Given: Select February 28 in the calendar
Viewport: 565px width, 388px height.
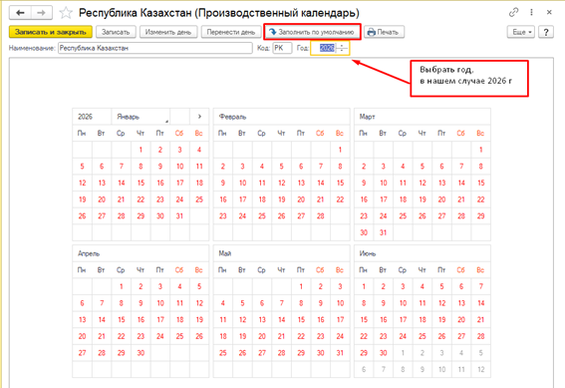Looking at the screenshot, I should coord(320,216).
